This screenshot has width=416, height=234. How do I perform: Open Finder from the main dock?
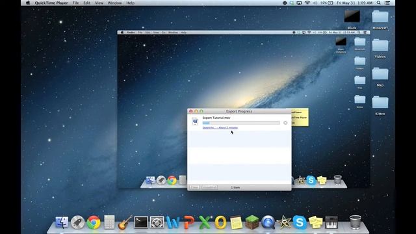tap(62, 222)
